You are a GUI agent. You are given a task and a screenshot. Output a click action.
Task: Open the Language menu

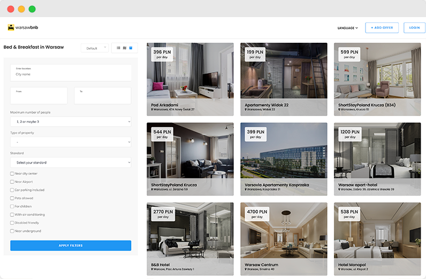click(x=347, y=28)
